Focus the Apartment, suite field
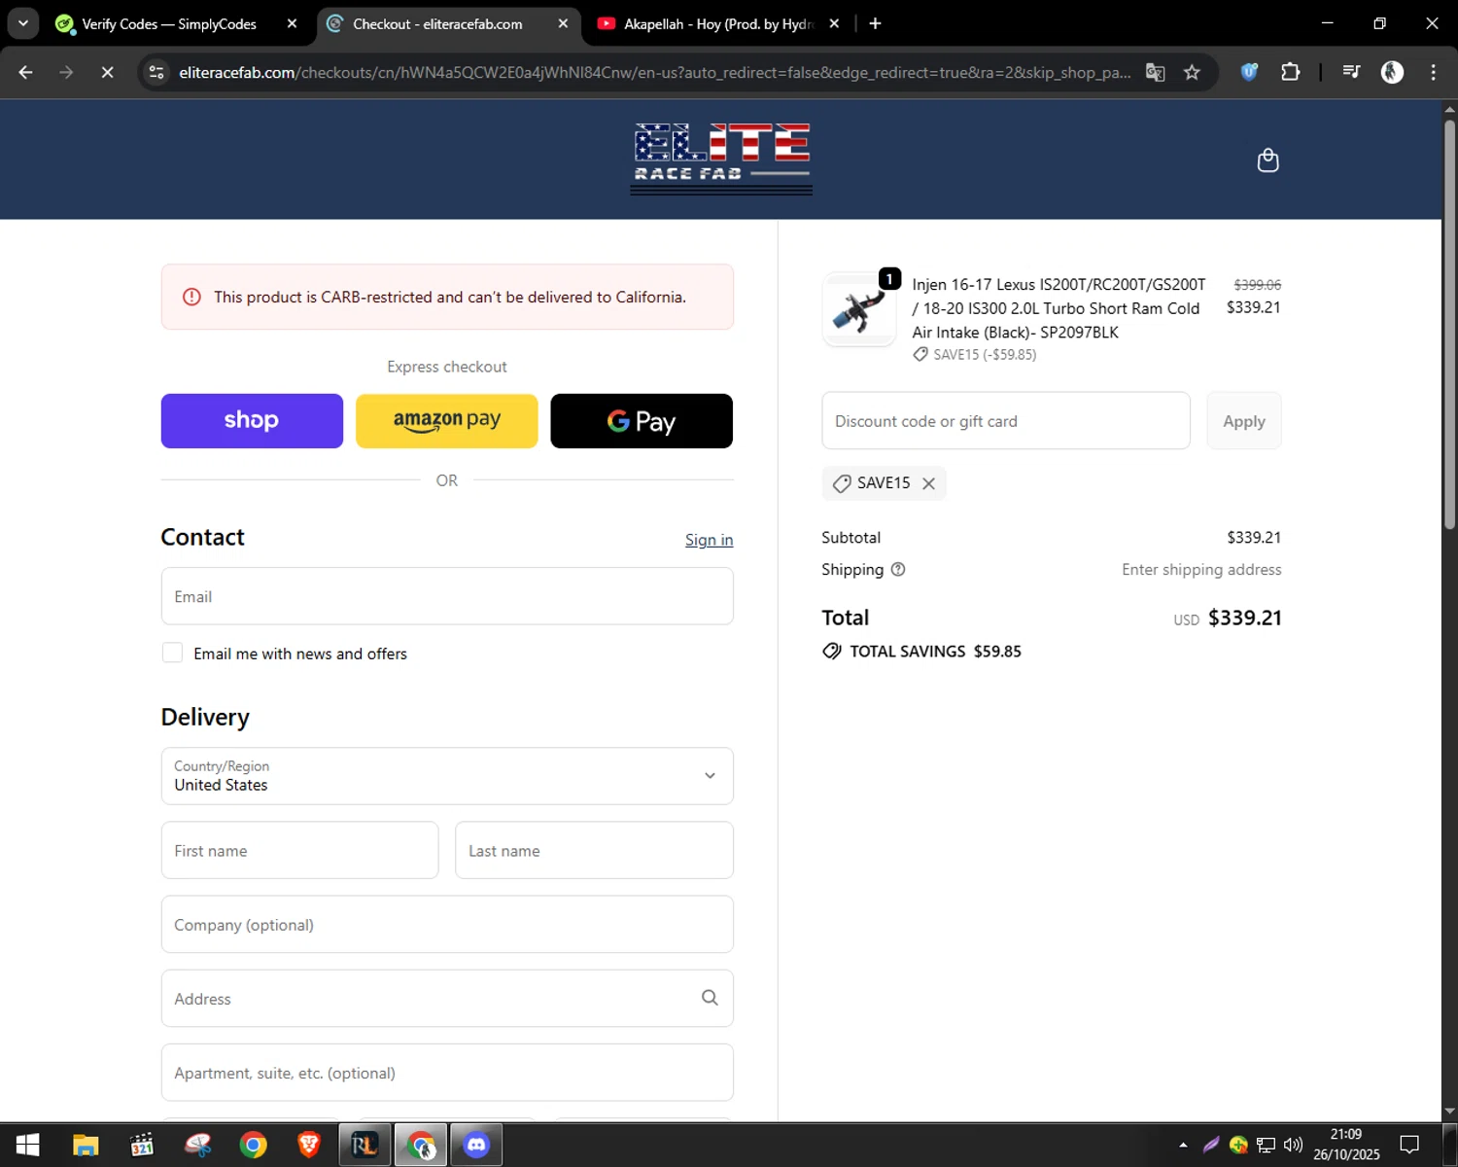The width and height of the screenshot is (1458, 1167). 447,1072
